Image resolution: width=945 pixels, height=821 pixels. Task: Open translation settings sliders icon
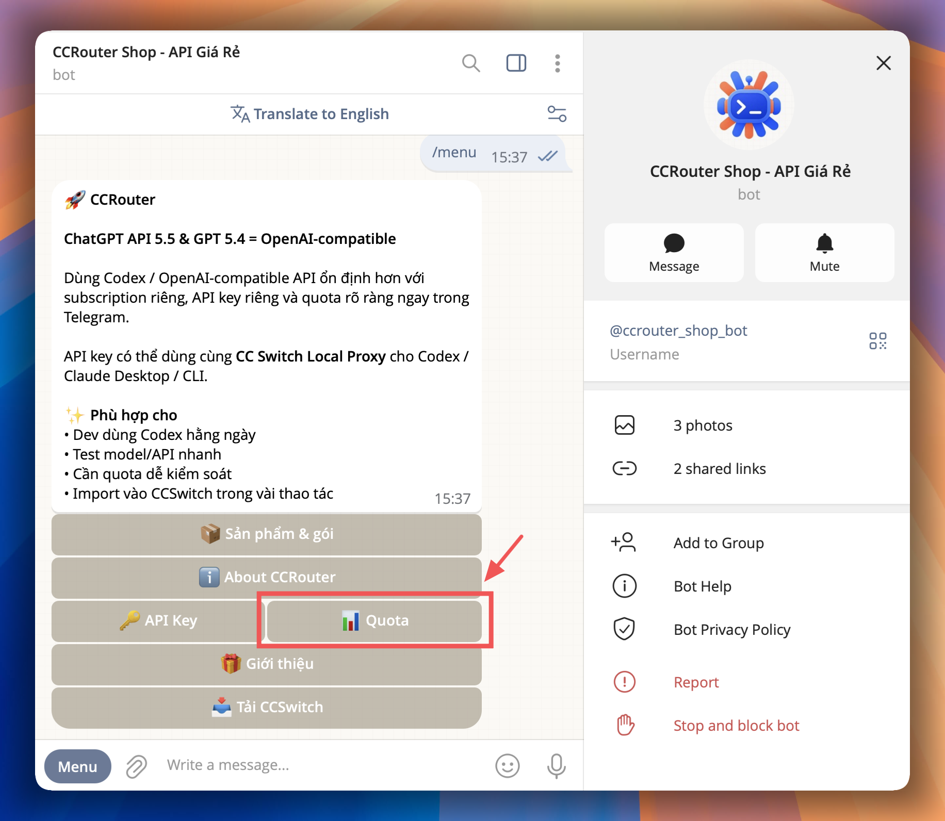(x=557, y=113)
